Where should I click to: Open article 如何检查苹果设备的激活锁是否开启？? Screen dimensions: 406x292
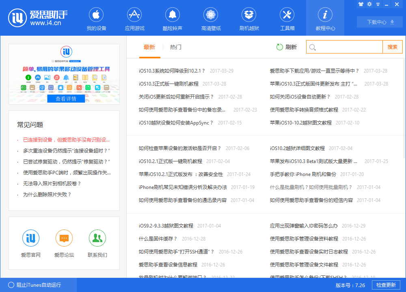click(180, 148)
